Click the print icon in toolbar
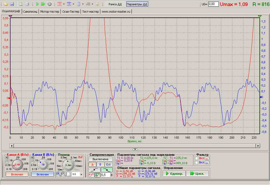This screenshot has width=270, height=185. [27, 4]
